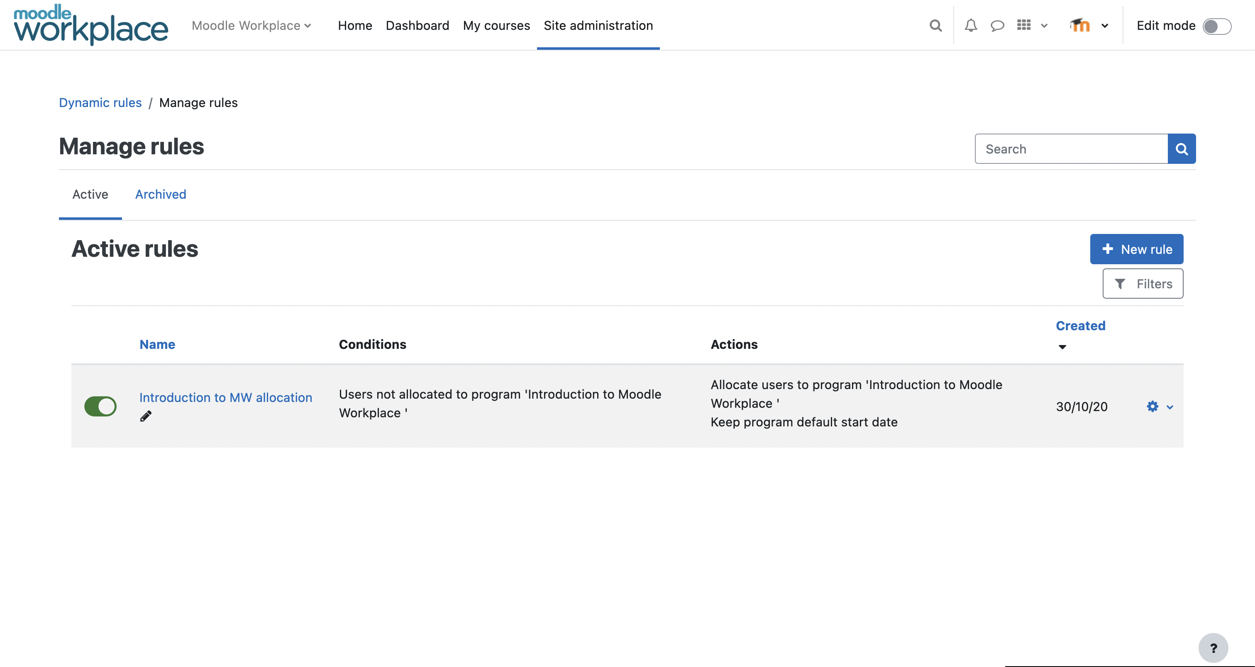This screenshot has height=667, width=1255.
Task: Open the Dashboard navigation item
Action: pos(417,25)
